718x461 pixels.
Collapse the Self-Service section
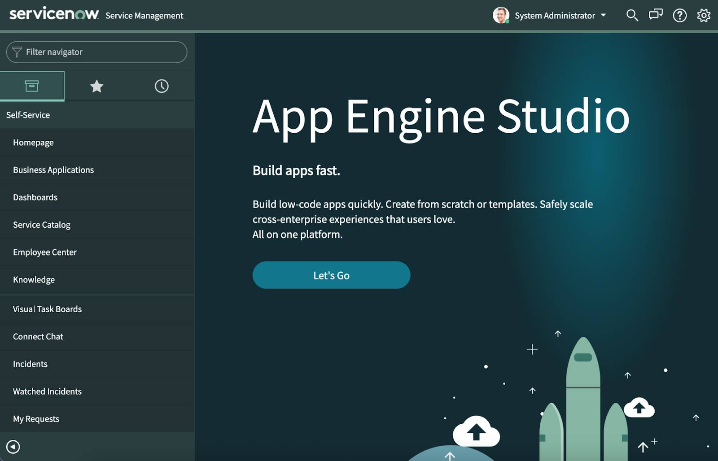(x=97, y=115)
